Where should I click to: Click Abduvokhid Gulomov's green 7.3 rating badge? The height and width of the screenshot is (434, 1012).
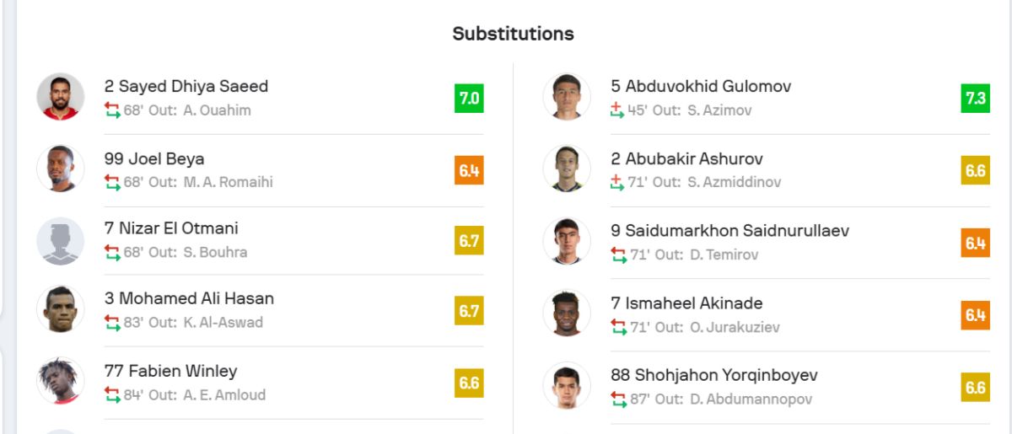click(x=975, y=99)
